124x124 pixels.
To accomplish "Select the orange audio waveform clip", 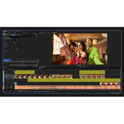I will pyautogui.click(x=68, y=87).
